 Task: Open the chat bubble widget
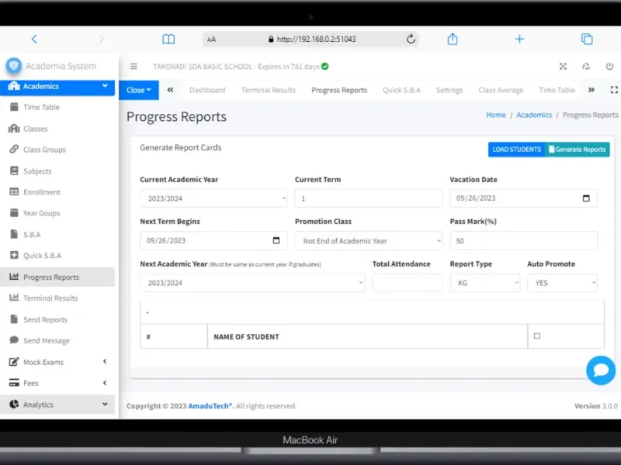pos(601,370)
